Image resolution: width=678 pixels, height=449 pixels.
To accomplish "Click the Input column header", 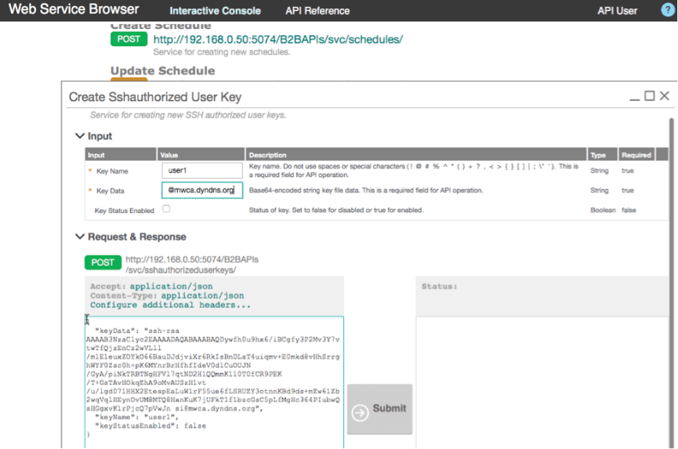I will (121, 154).
